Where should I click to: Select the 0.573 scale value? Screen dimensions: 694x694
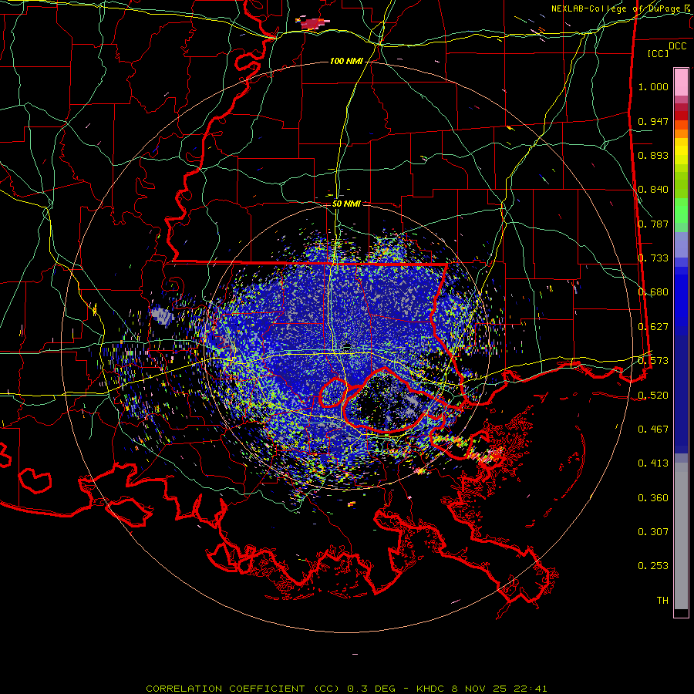click(653, 361)
